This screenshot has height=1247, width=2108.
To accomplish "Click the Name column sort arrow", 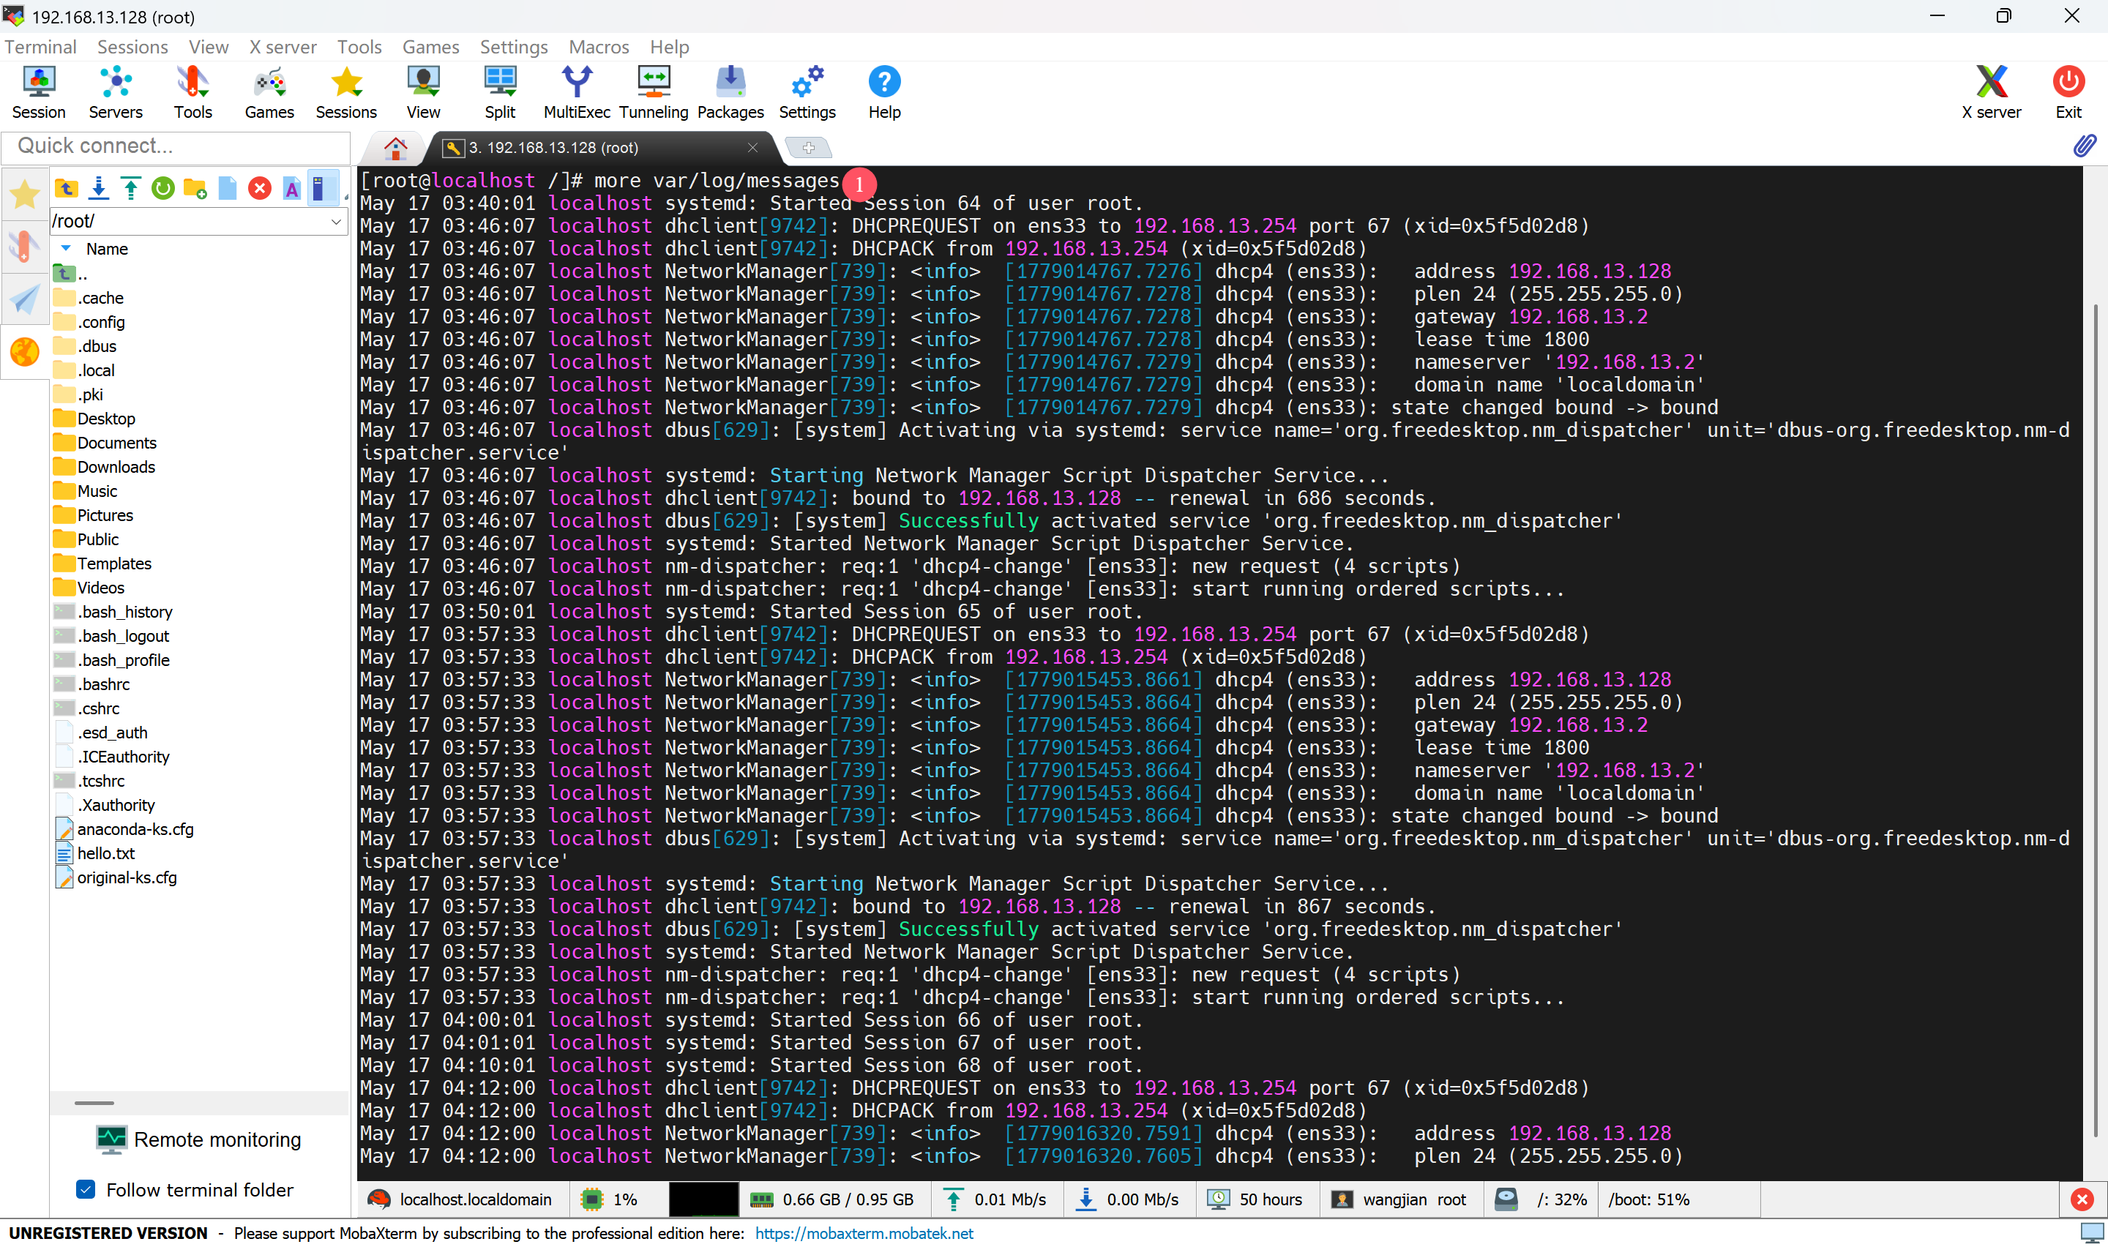I will pyautogui.click(x=66, y=249).
